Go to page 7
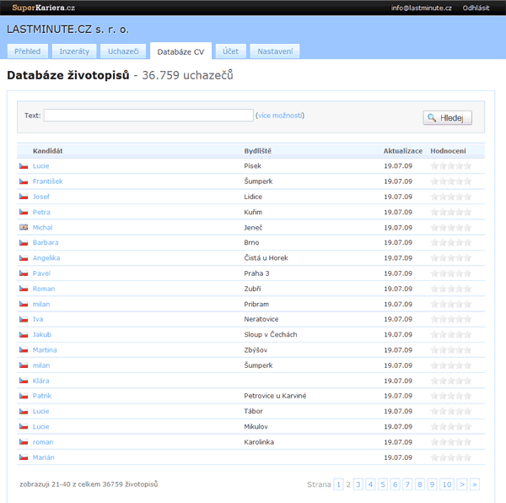 [x=407, y=484]
